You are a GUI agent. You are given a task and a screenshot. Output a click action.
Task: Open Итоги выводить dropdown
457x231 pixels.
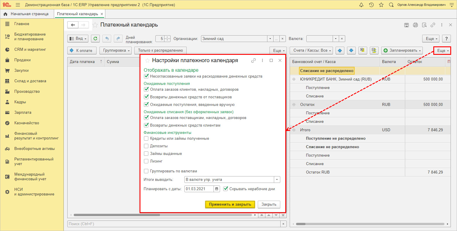click(x=277, y=179)
